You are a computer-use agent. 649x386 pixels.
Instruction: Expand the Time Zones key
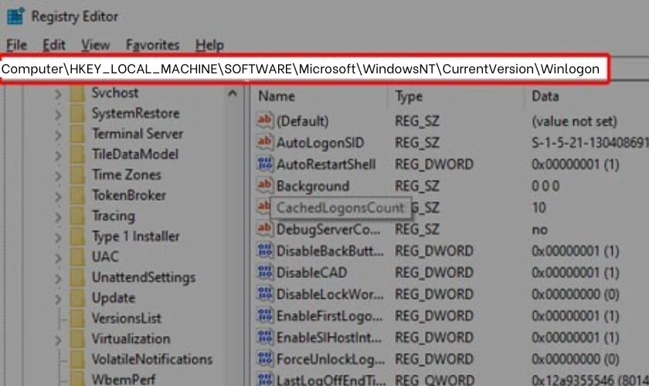pos(58,176)
